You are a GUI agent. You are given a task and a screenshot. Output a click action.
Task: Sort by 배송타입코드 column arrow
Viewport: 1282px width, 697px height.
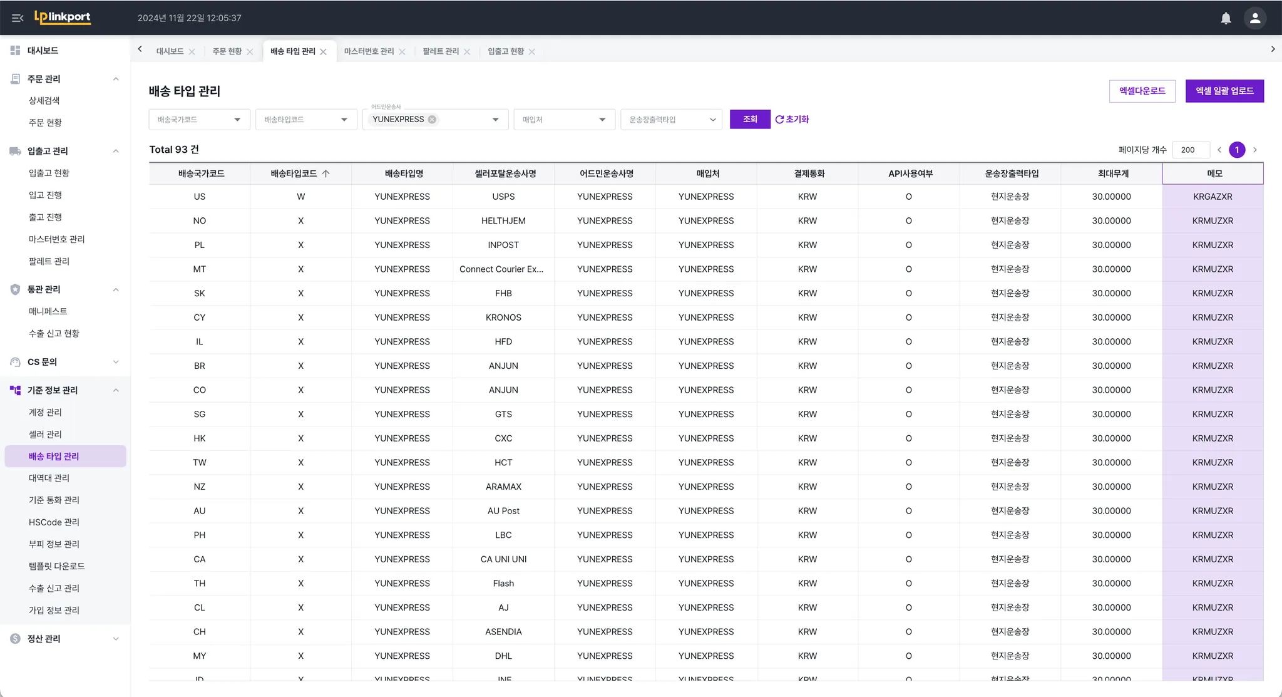326,173
